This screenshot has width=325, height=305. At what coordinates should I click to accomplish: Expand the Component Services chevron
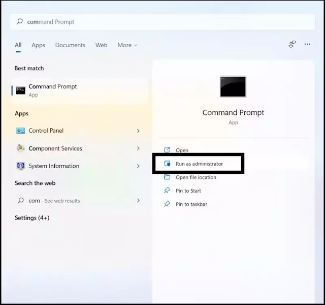[x=138, y=148]
